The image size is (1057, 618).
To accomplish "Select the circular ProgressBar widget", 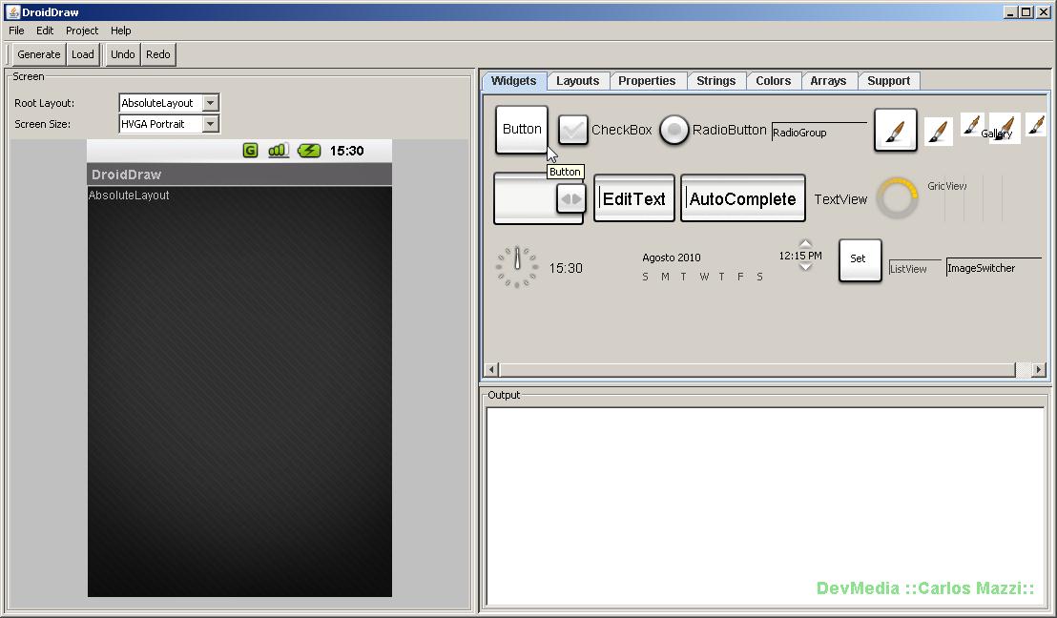I will click(x=897, y=198).
